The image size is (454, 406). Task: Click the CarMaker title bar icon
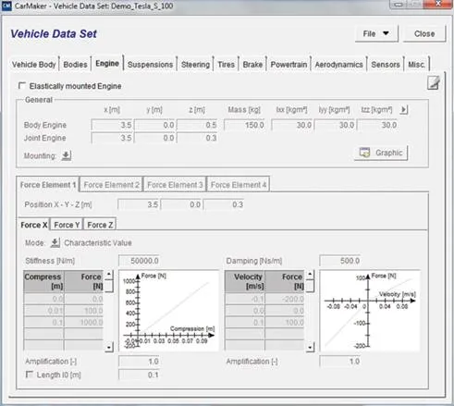[x=6, y=6]
